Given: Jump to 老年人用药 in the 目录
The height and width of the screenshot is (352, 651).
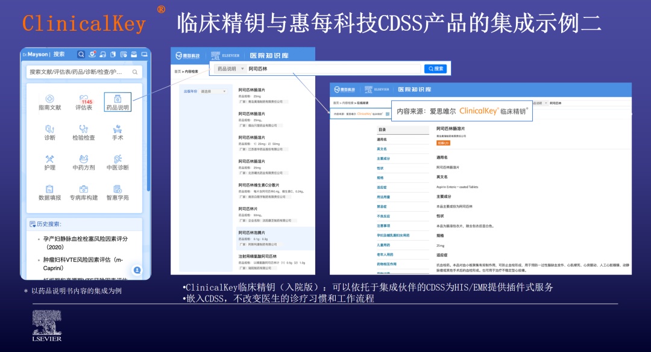Looking at the screenshot, I should point(385,254).
